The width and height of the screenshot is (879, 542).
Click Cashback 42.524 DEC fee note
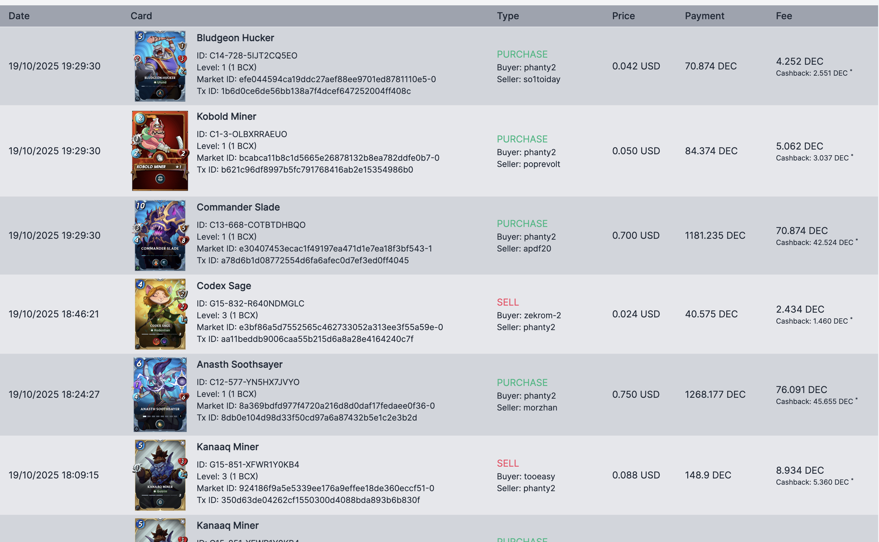pos(814,243)
